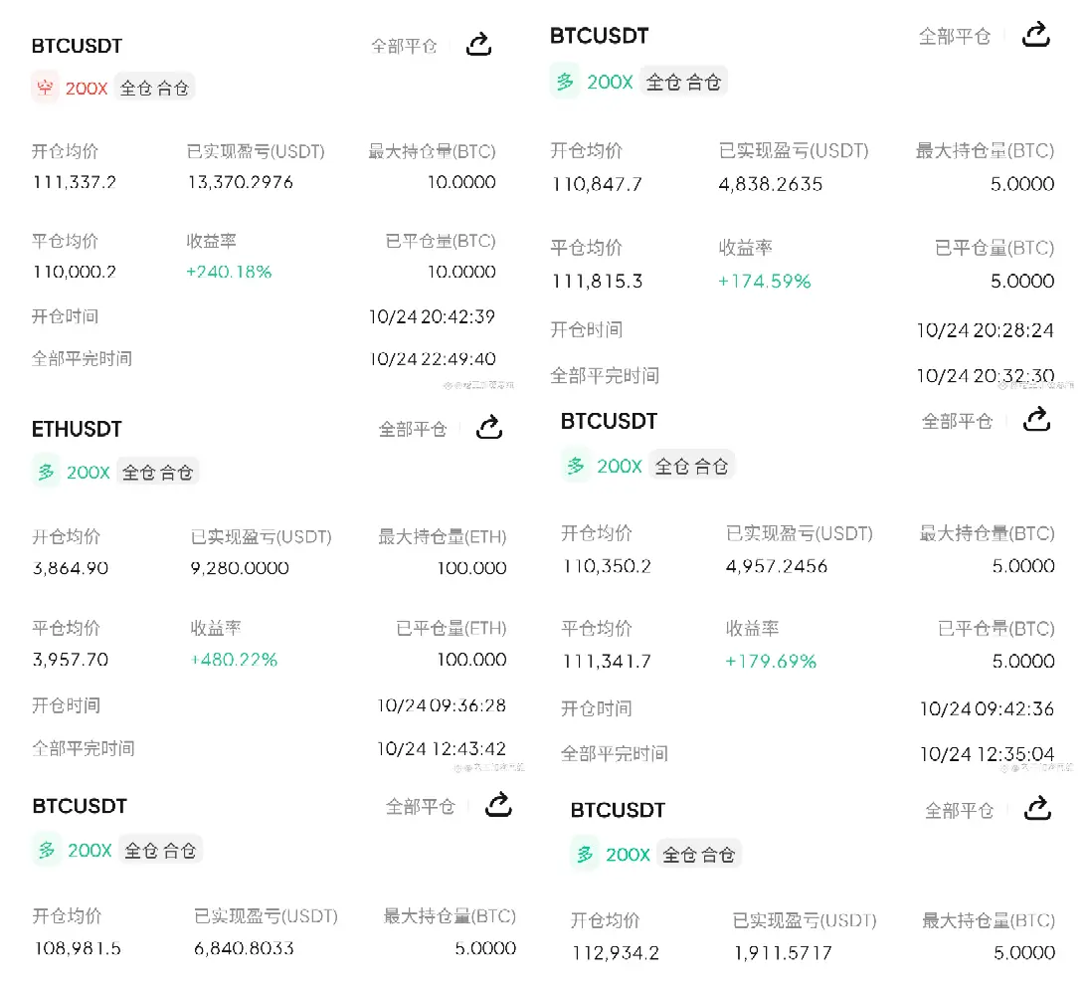The width and height of the screenshot is (1087, 989).
Task: Open the ETHUSDT pair title
Action: pos(77,429)
